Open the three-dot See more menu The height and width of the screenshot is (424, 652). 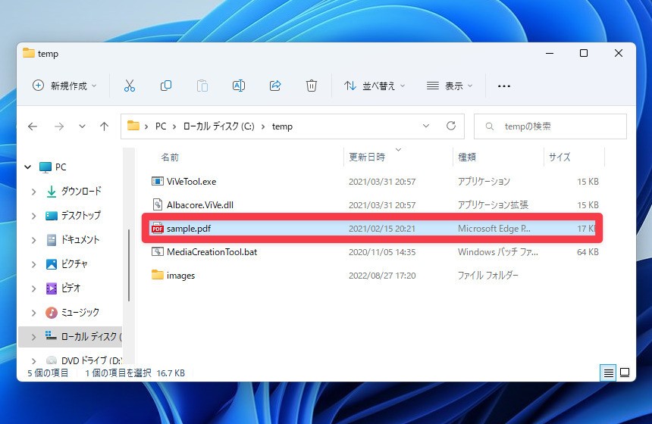pos(504,86)
